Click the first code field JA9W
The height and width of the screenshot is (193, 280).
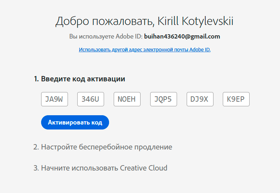[x=54, y=99]
